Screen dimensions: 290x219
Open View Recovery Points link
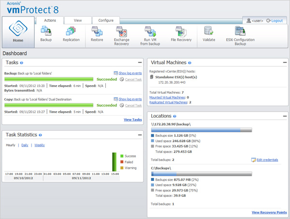click(269, 212)
